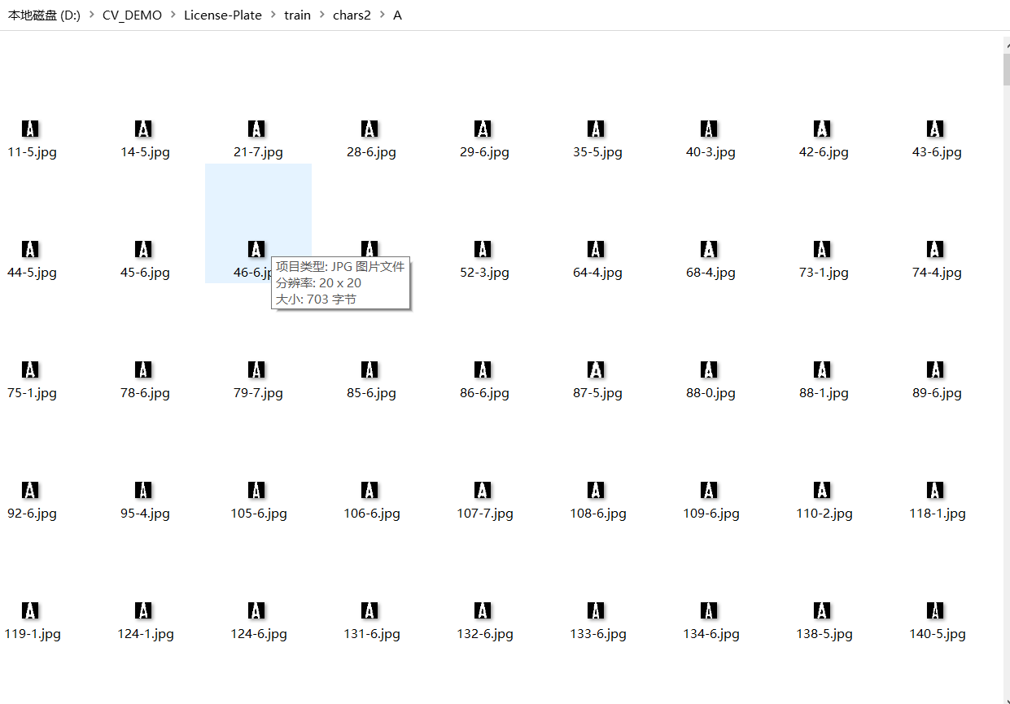The width and height of the screenshot is (1010, 704).
Task: Select the 88-1.jpg file icon
Action: coord(822,369)
